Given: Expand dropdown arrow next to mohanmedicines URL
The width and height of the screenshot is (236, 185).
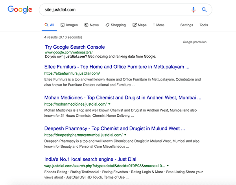Looking at the screenshot, I should [109, 104].
